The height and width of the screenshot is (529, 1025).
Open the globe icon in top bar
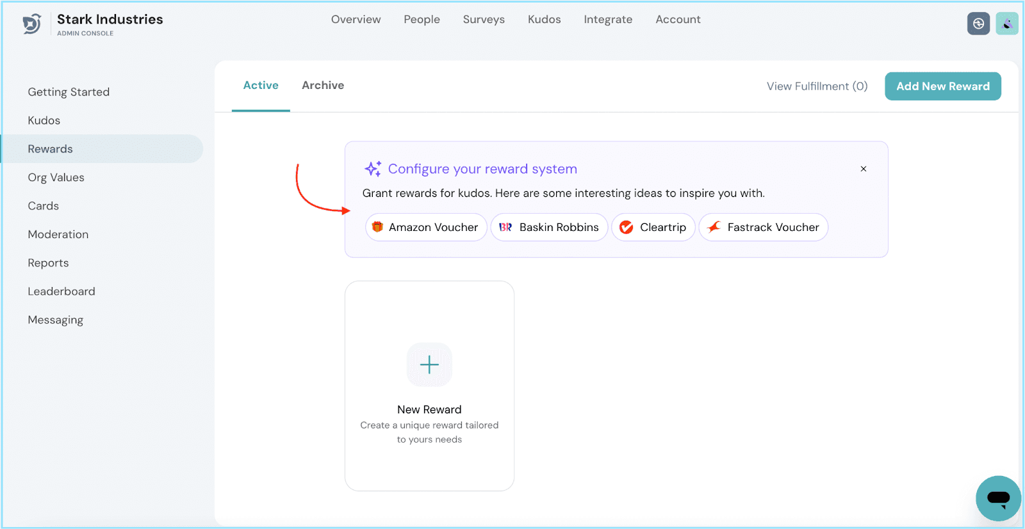pyautogui.click(x=978, y=24)
